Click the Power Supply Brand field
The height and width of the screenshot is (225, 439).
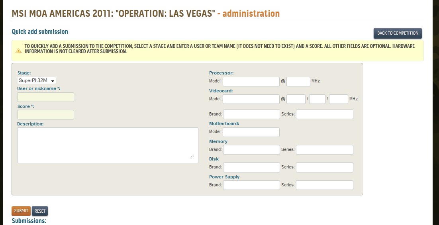coord(251,185)
